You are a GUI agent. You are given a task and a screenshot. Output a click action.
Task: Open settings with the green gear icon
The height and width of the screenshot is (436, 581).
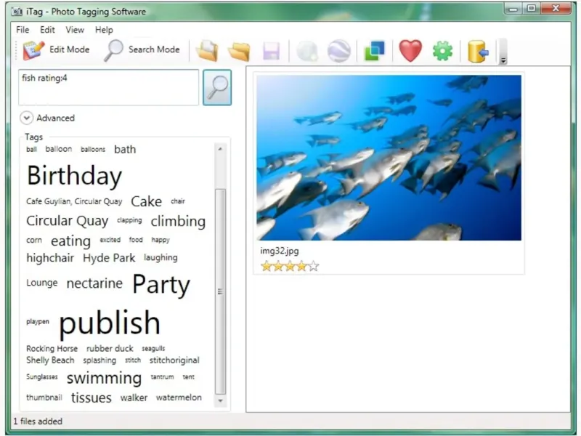pos(442,51)
